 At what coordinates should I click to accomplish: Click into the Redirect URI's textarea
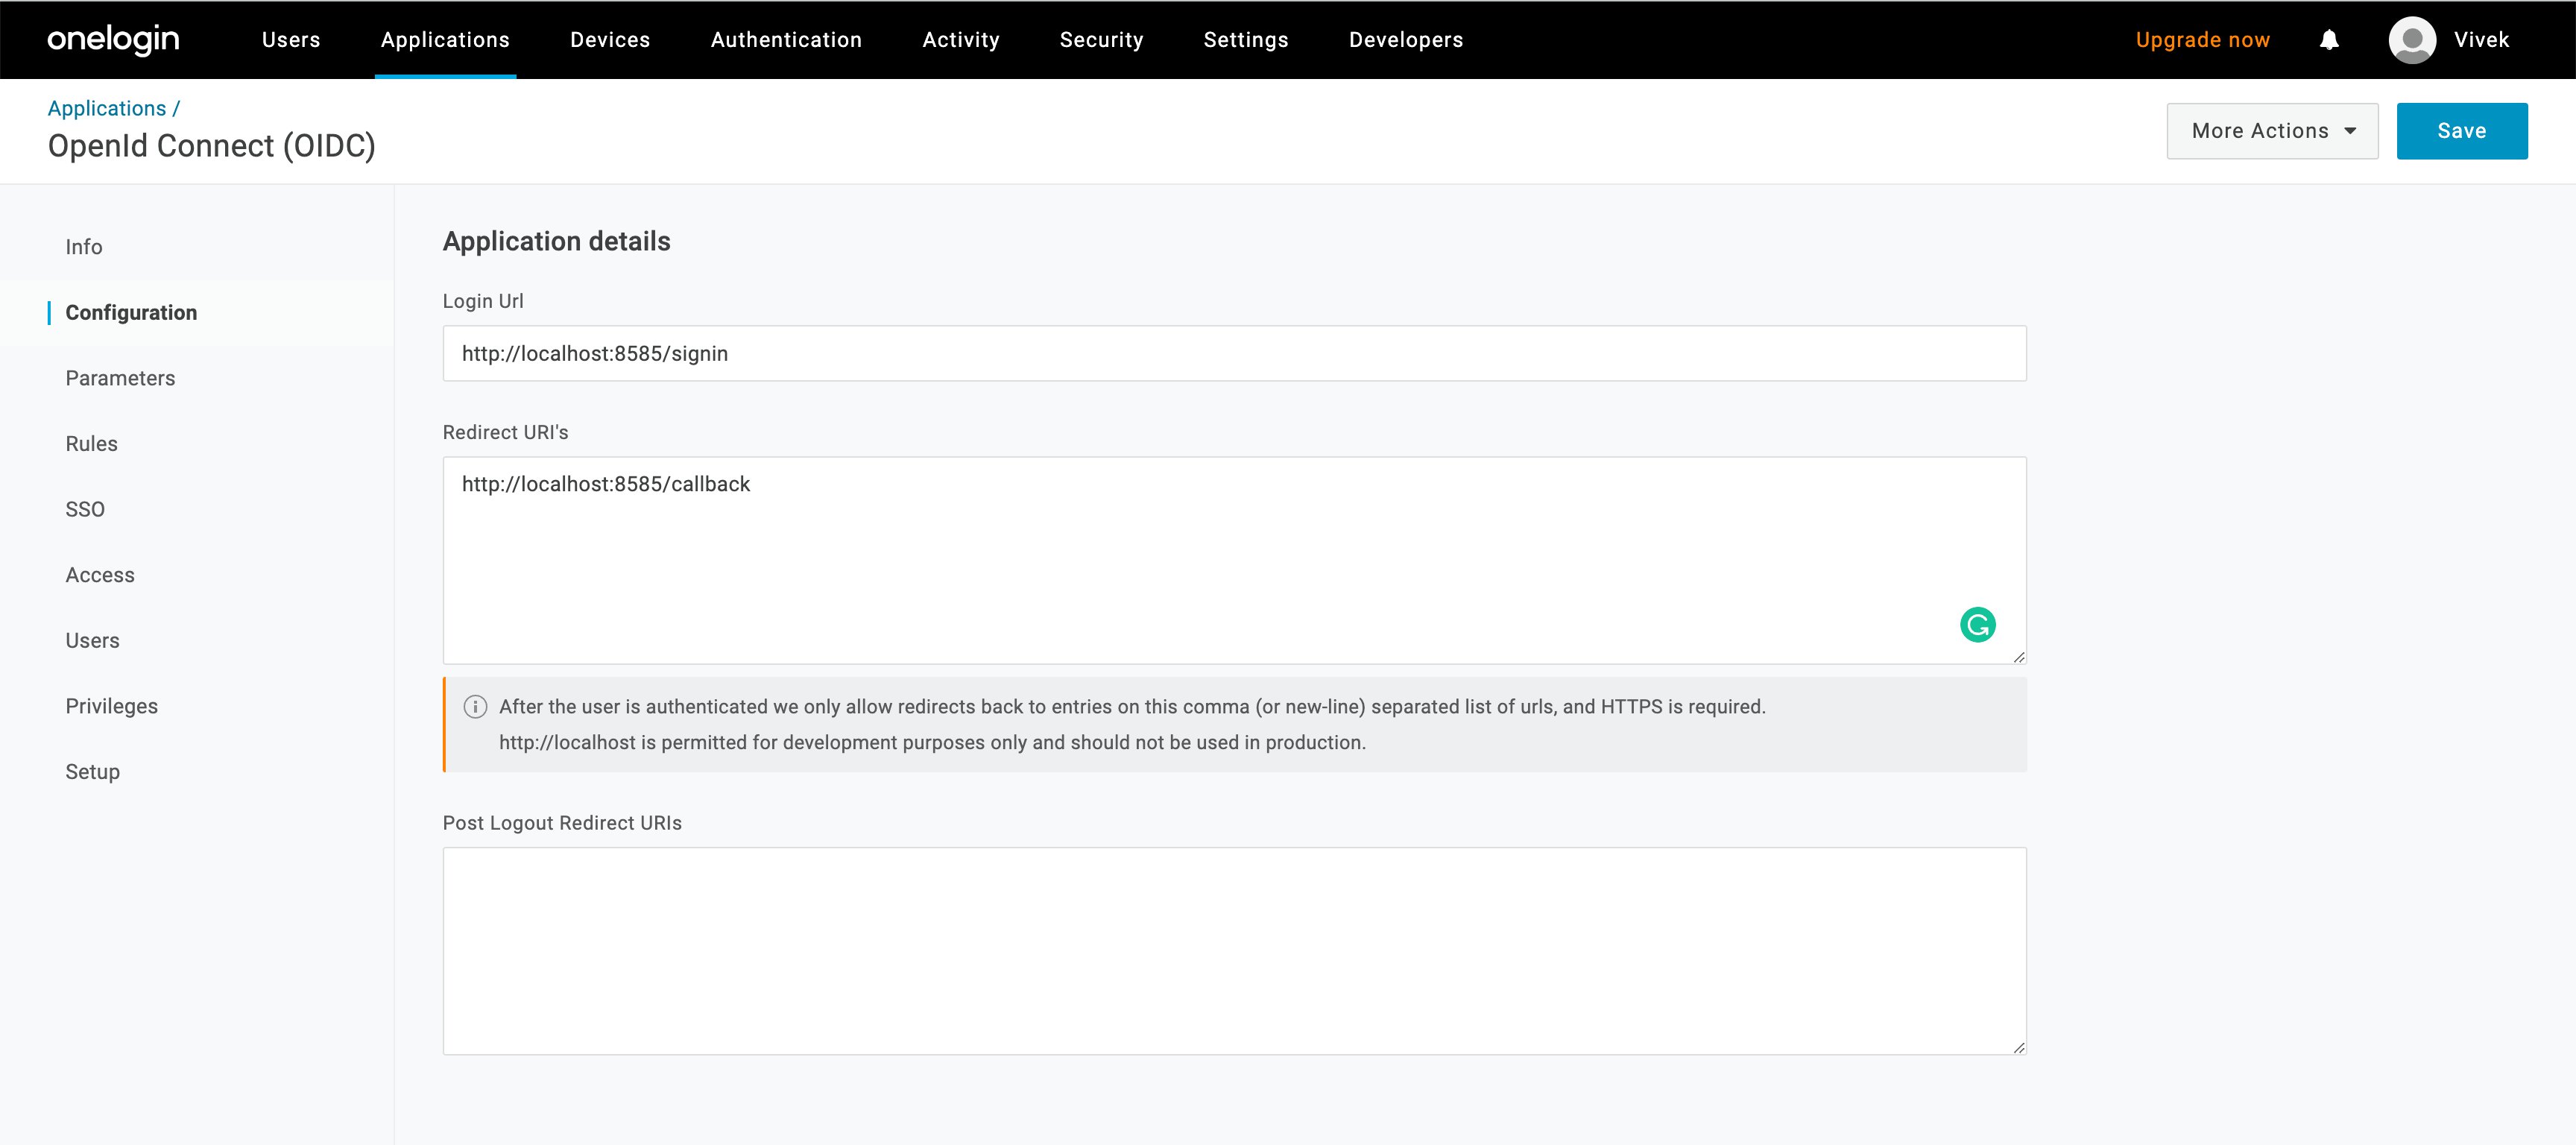click(x=1234, y=560)
